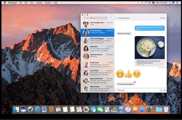Select the Darla Davidson conversation row
Image resolution: width=182 pixels, height=120 pixels.
coord(97,33)
